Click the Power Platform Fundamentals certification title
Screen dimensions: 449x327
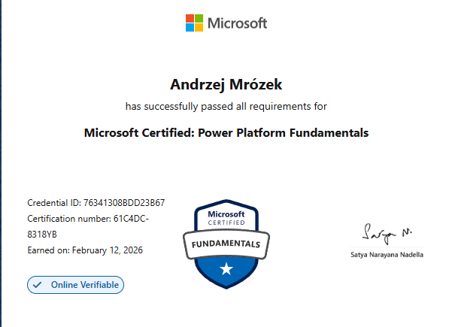tap(226, 133)
